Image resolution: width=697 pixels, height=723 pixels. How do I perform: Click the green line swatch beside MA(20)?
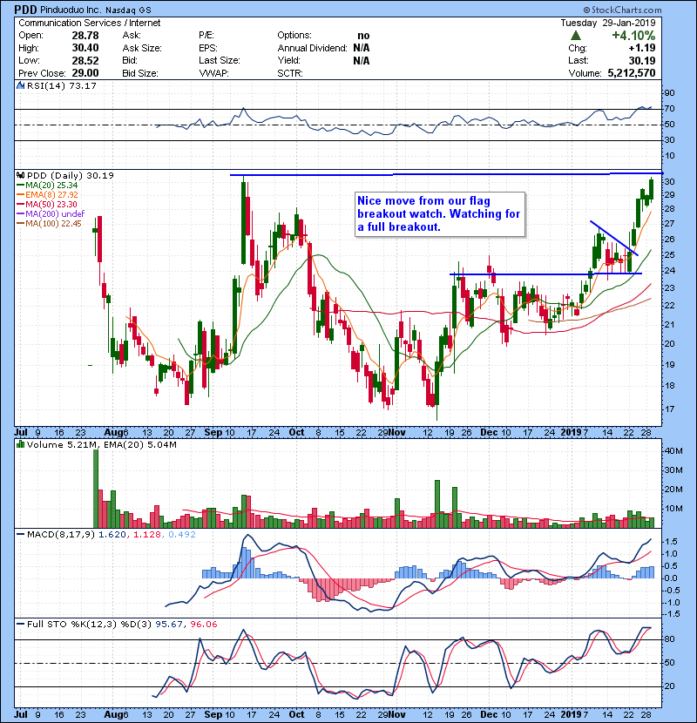tap(20, 186)
